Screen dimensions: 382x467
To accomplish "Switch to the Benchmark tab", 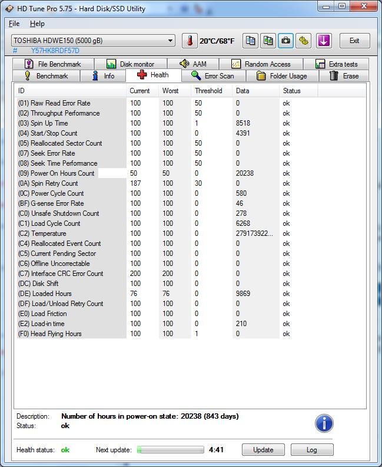I will (x=46, y=76).
